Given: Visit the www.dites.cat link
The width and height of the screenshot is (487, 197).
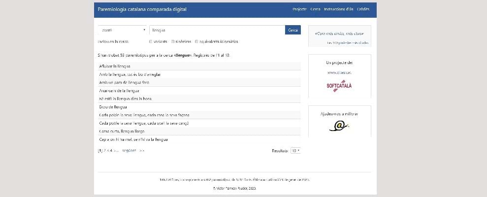Looking at the screenshot, I should pyautogui.click(x=339, y=72).
